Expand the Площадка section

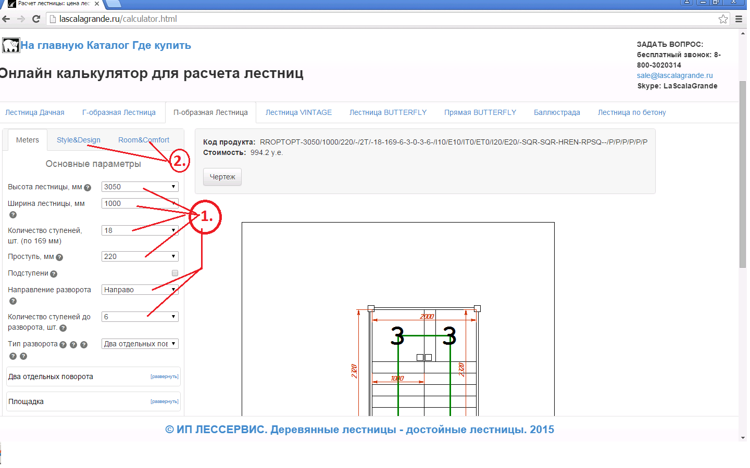pos(165,401)
